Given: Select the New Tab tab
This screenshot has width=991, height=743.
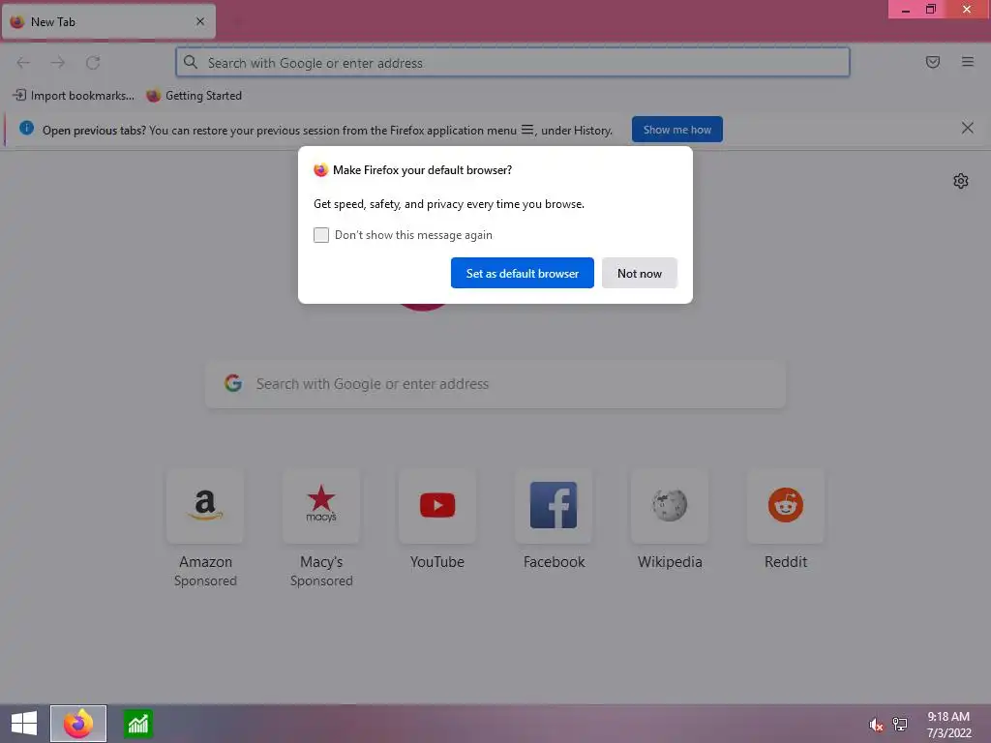Looking at the screenshot, I should click(x=108, y=21).
